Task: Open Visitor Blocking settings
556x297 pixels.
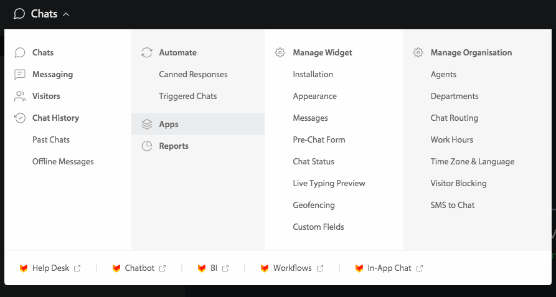Action: click(x=458, y=184)
